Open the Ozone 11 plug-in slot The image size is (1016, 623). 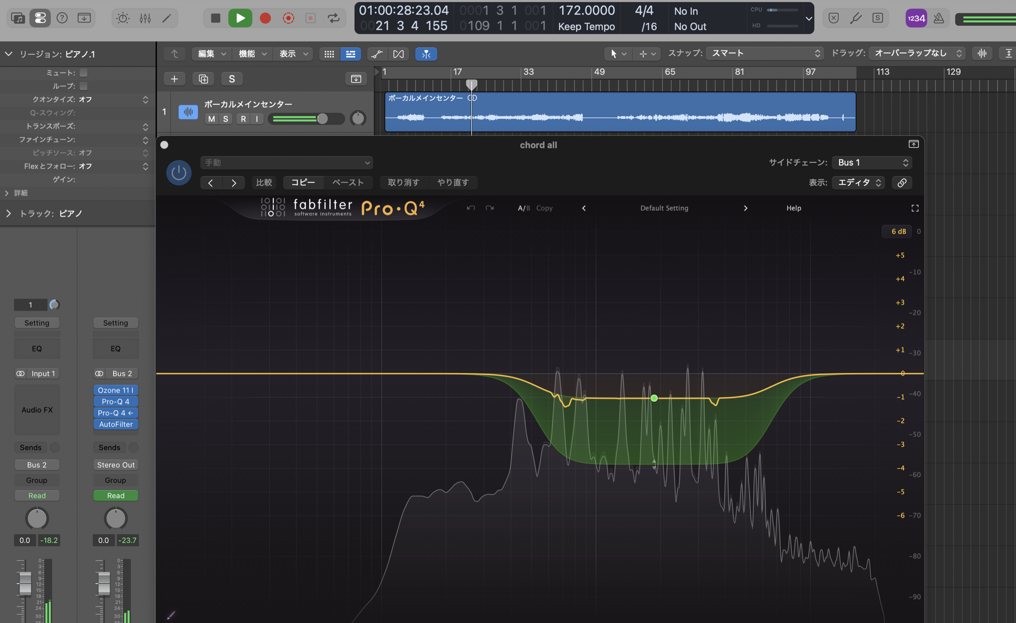(115, 390)
